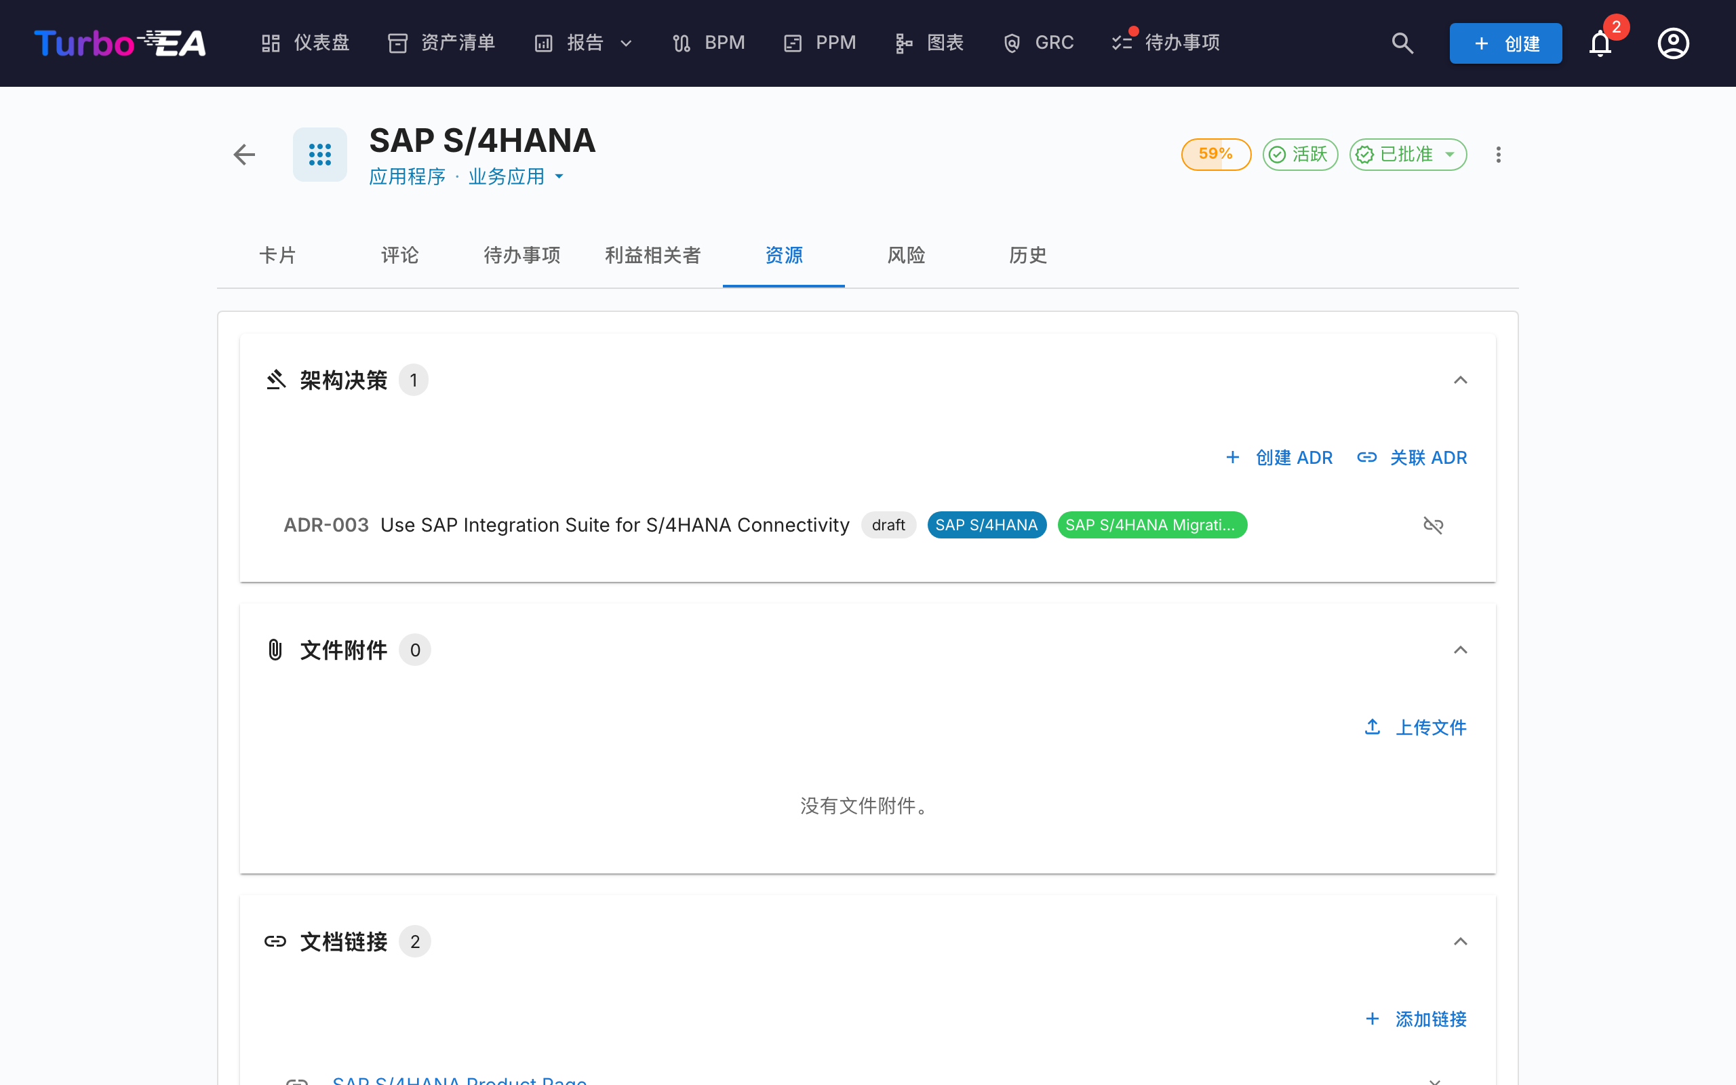
Task: Open the 已批准 approval status dropdown
Action: [x=1408, y=155]
